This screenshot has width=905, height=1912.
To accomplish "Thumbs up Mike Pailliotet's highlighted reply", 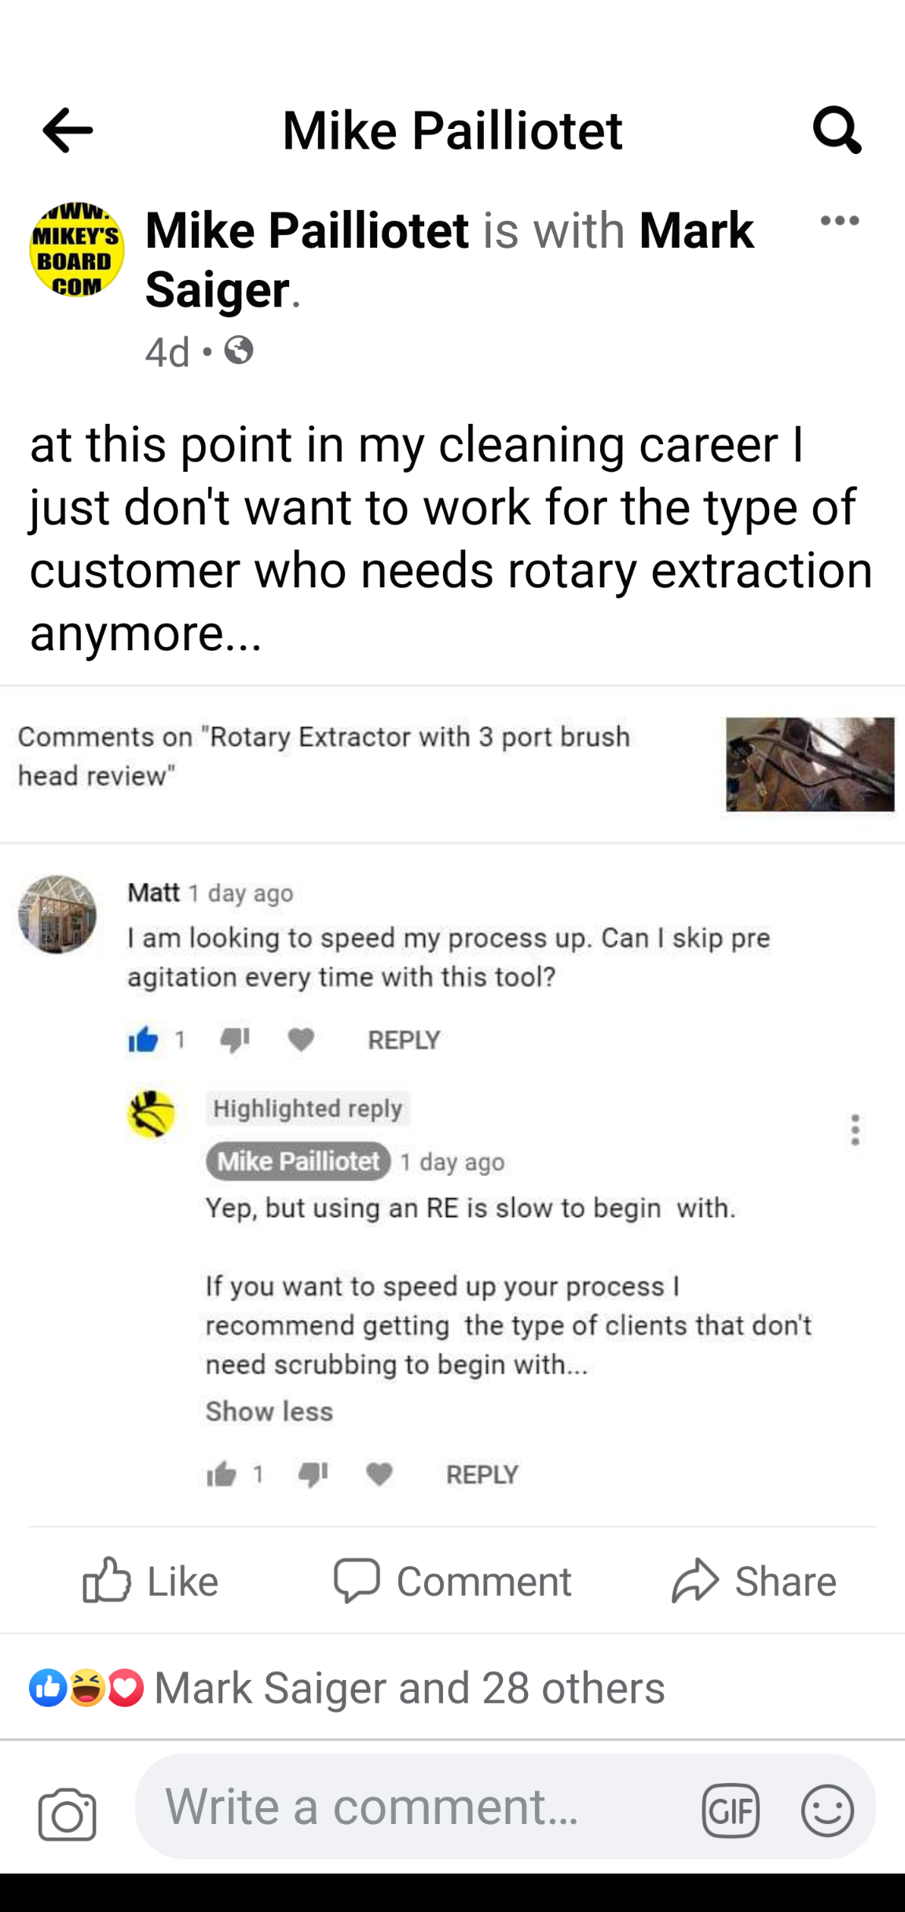I will tap(222, 1474).
